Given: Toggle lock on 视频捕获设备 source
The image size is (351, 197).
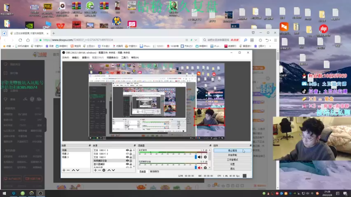Looking at the screenshot, I should pos(131,161).
